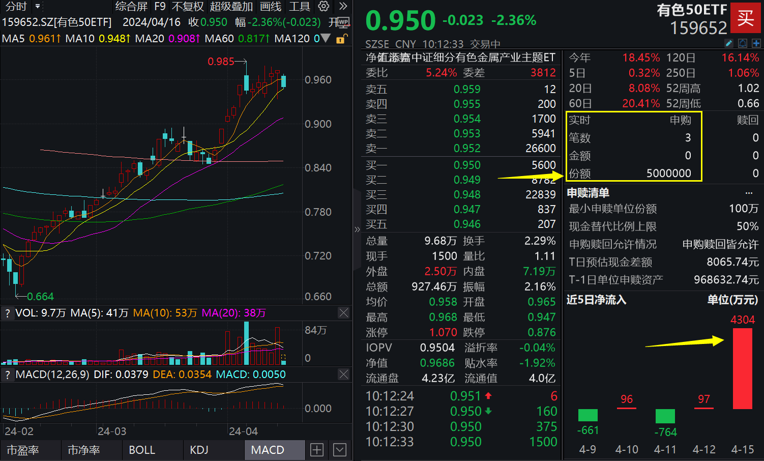764x461 pixels.
Task: Click the WP monitor icon
Action: point(343,22)
